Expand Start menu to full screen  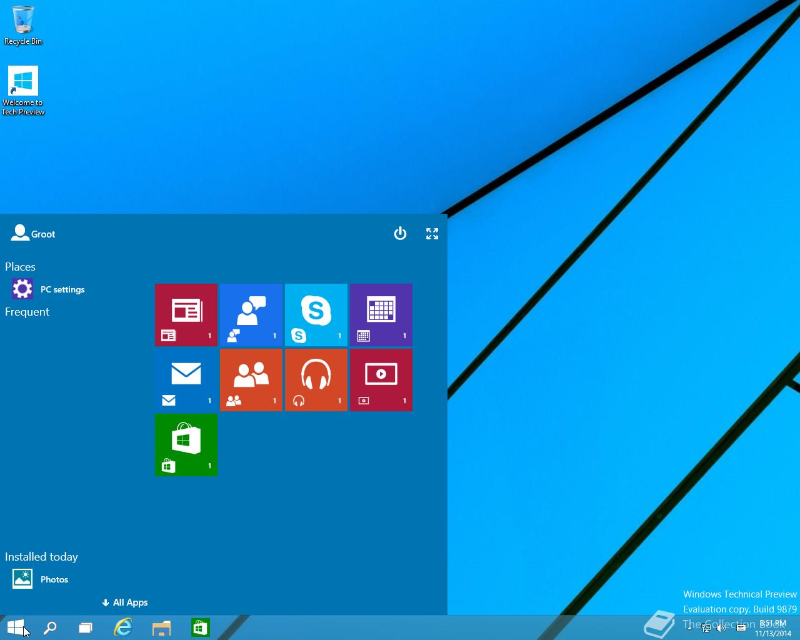coord(432,234)
